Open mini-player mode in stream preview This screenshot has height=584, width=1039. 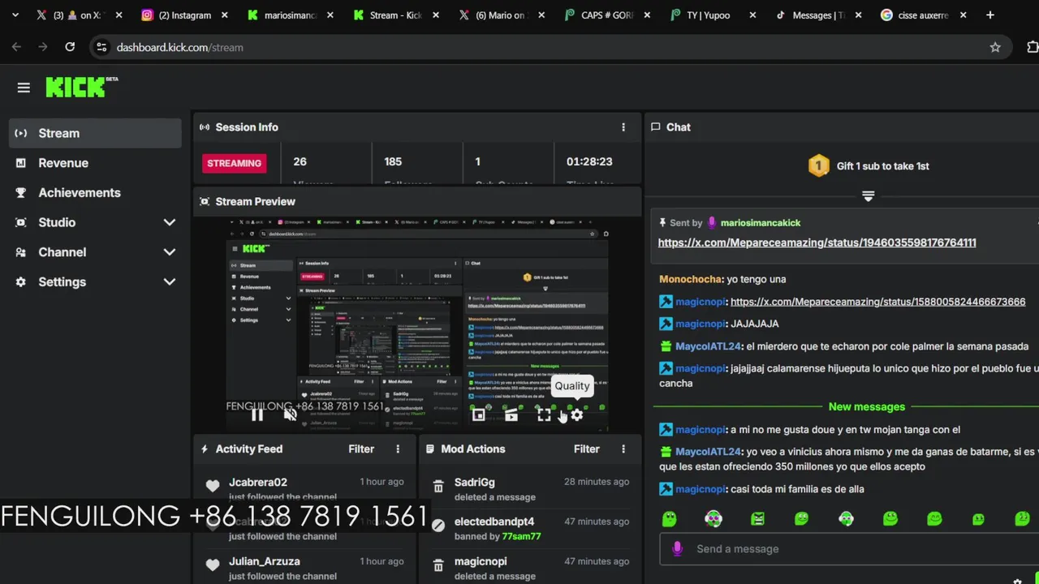pos(479,415)
